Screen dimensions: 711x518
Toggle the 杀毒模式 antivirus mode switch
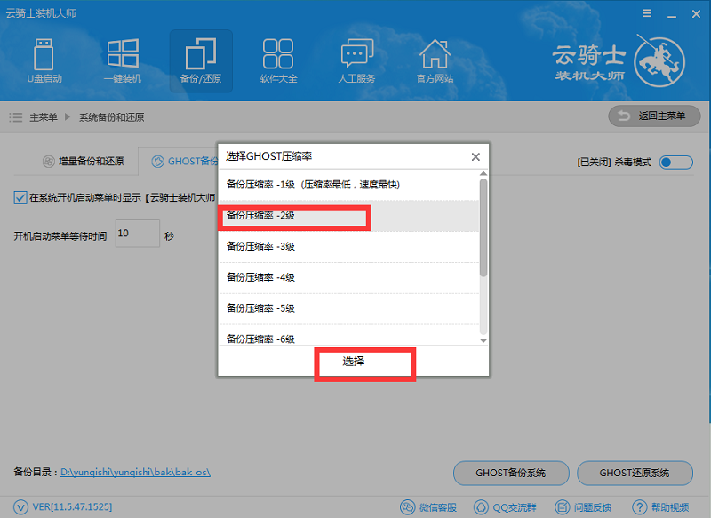point(676,163)
